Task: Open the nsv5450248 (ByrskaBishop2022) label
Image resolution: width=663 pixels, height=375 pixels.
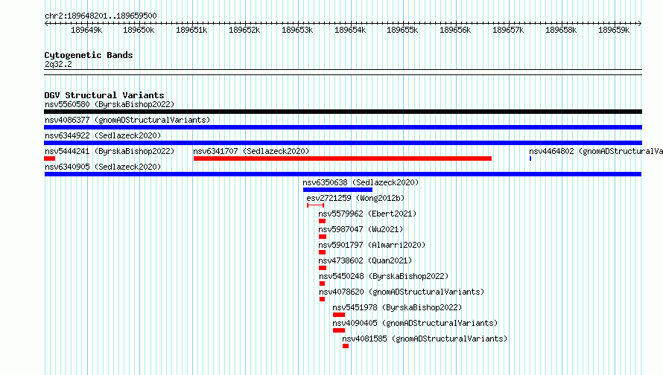Action: (384, 276)
